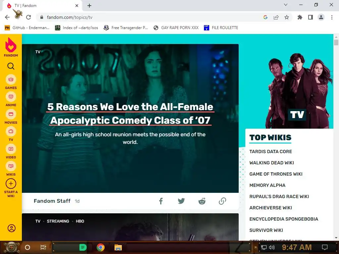
Task: Open Chrome three-dot menu
Action: pyautogui.click(x=332, y=17)
